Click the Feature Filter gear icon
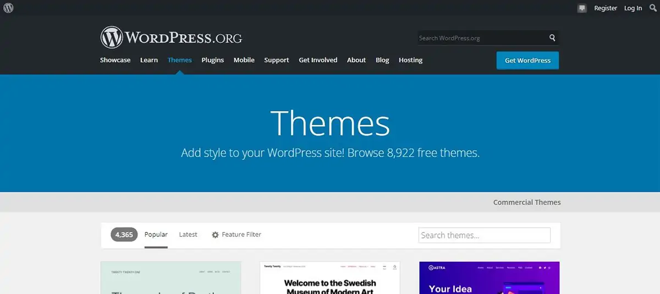Viewport: 660px width, 294px height. (215, 235)
